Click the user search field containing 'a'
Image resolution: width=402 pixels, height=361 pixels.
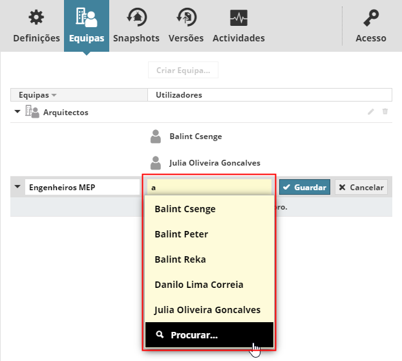(x=209, y=188)
